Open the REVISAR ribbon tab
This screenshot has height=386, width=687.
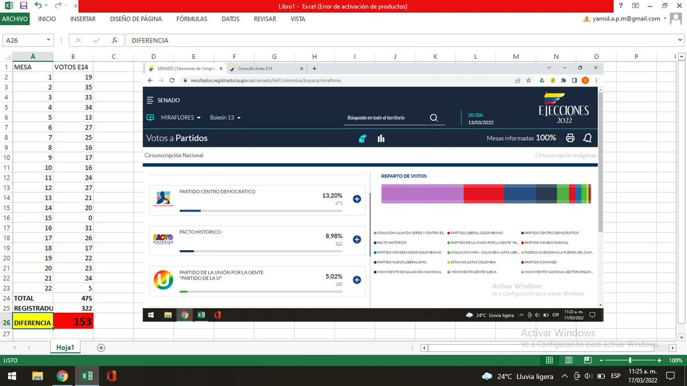point(265,19)
